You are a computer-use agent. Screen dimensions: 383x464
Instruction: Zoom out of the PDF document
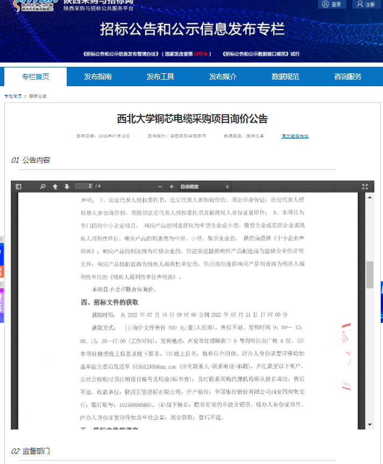tap(160, 186)
